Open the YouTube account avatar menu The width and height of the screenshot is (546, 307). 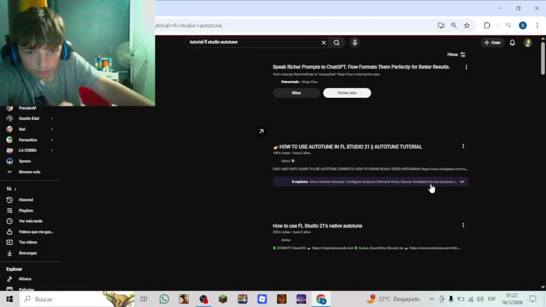coord(528,43)
